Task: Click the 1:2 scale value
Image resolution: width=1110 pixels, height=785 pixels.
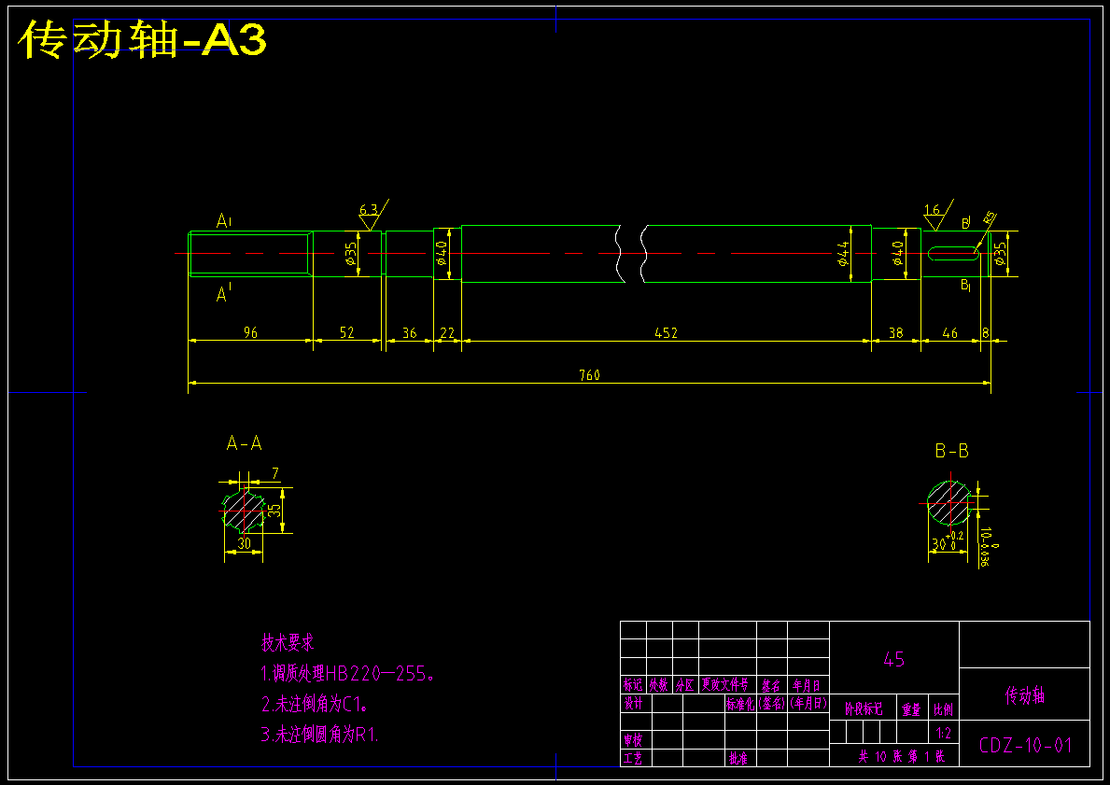Action: click(x=943, y=733)
